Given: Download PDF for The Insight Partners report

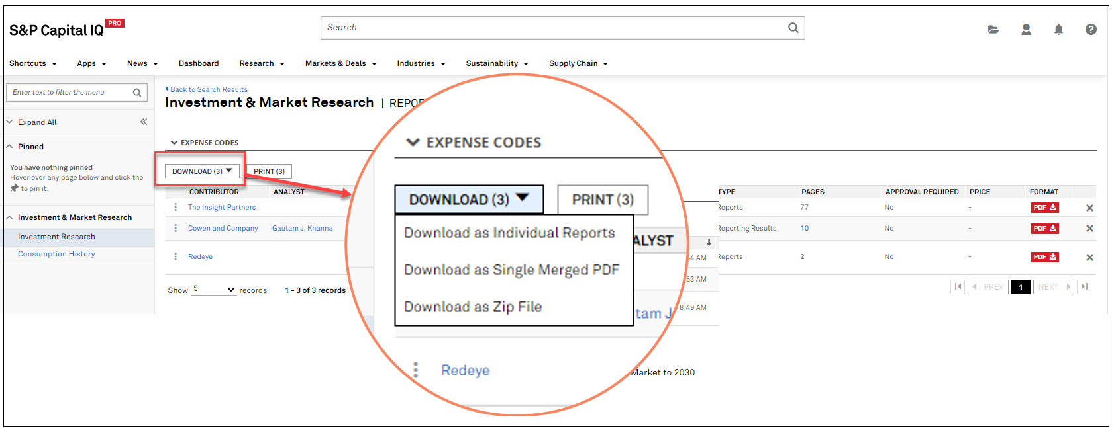Looking at the screenshot, I should tap(1044, 208).
